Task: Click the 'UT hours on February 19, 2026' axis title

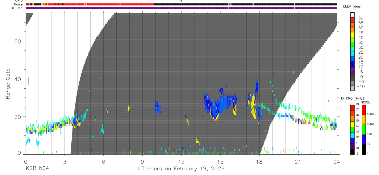Action: pos(181,169)
